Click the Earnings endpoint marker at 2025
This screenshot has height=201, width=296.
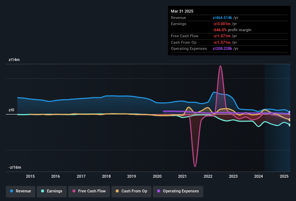click(290, 125)
